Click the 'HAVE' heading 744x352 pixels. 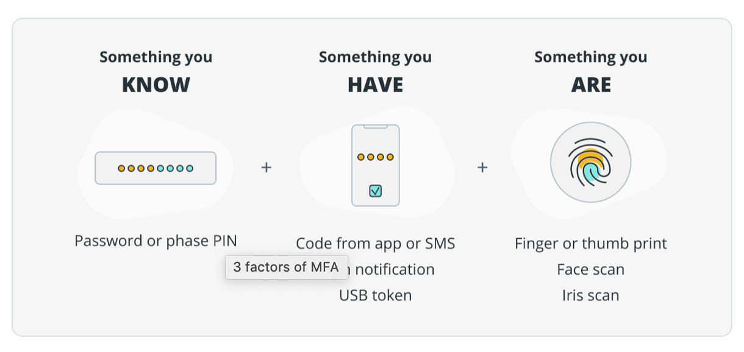point(376,85)
